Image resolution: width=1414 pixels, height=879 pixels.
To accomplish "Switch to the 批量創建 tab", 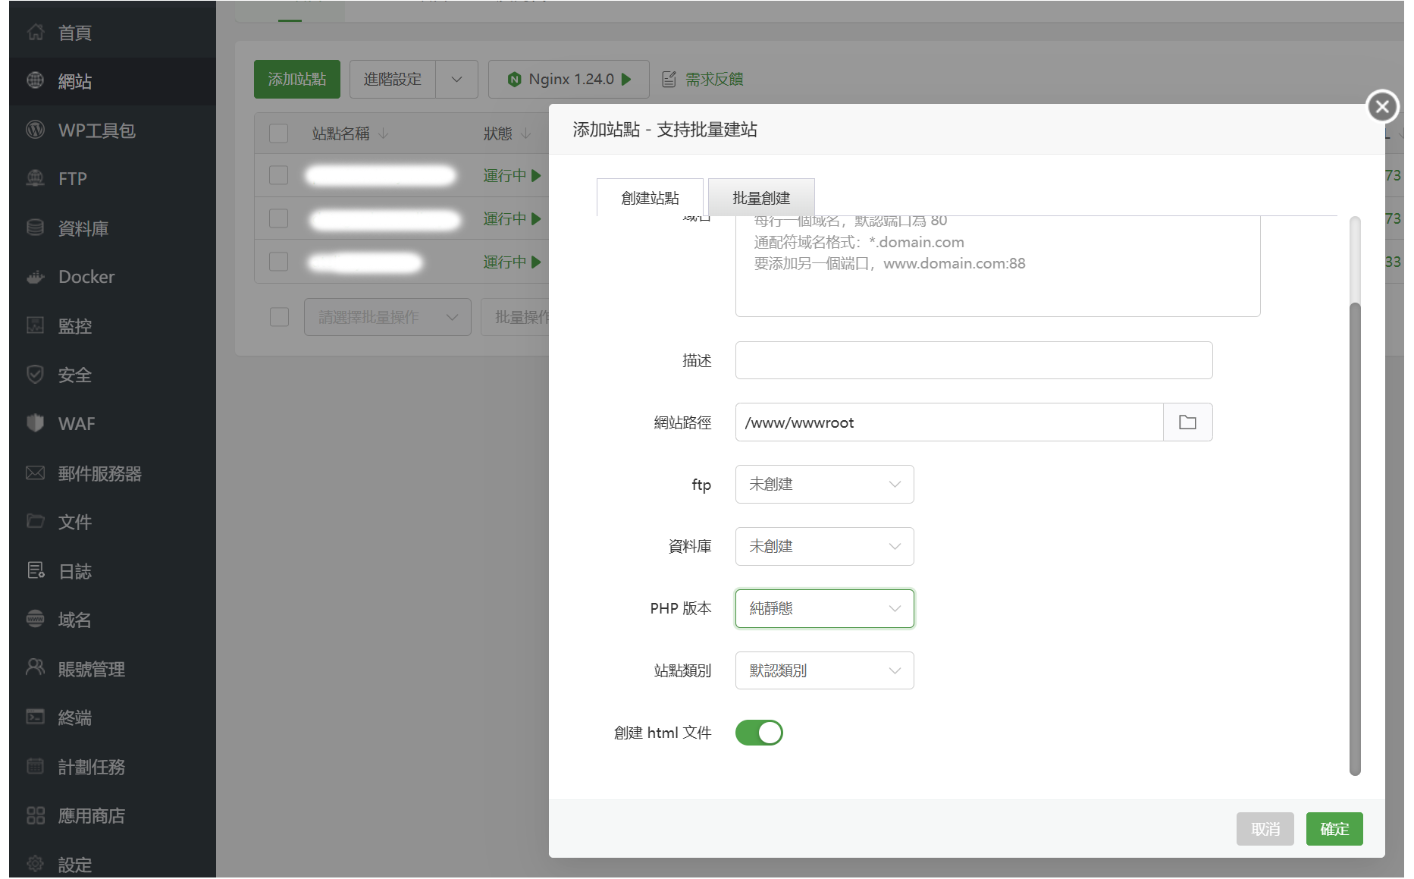I will coord(761,198).
